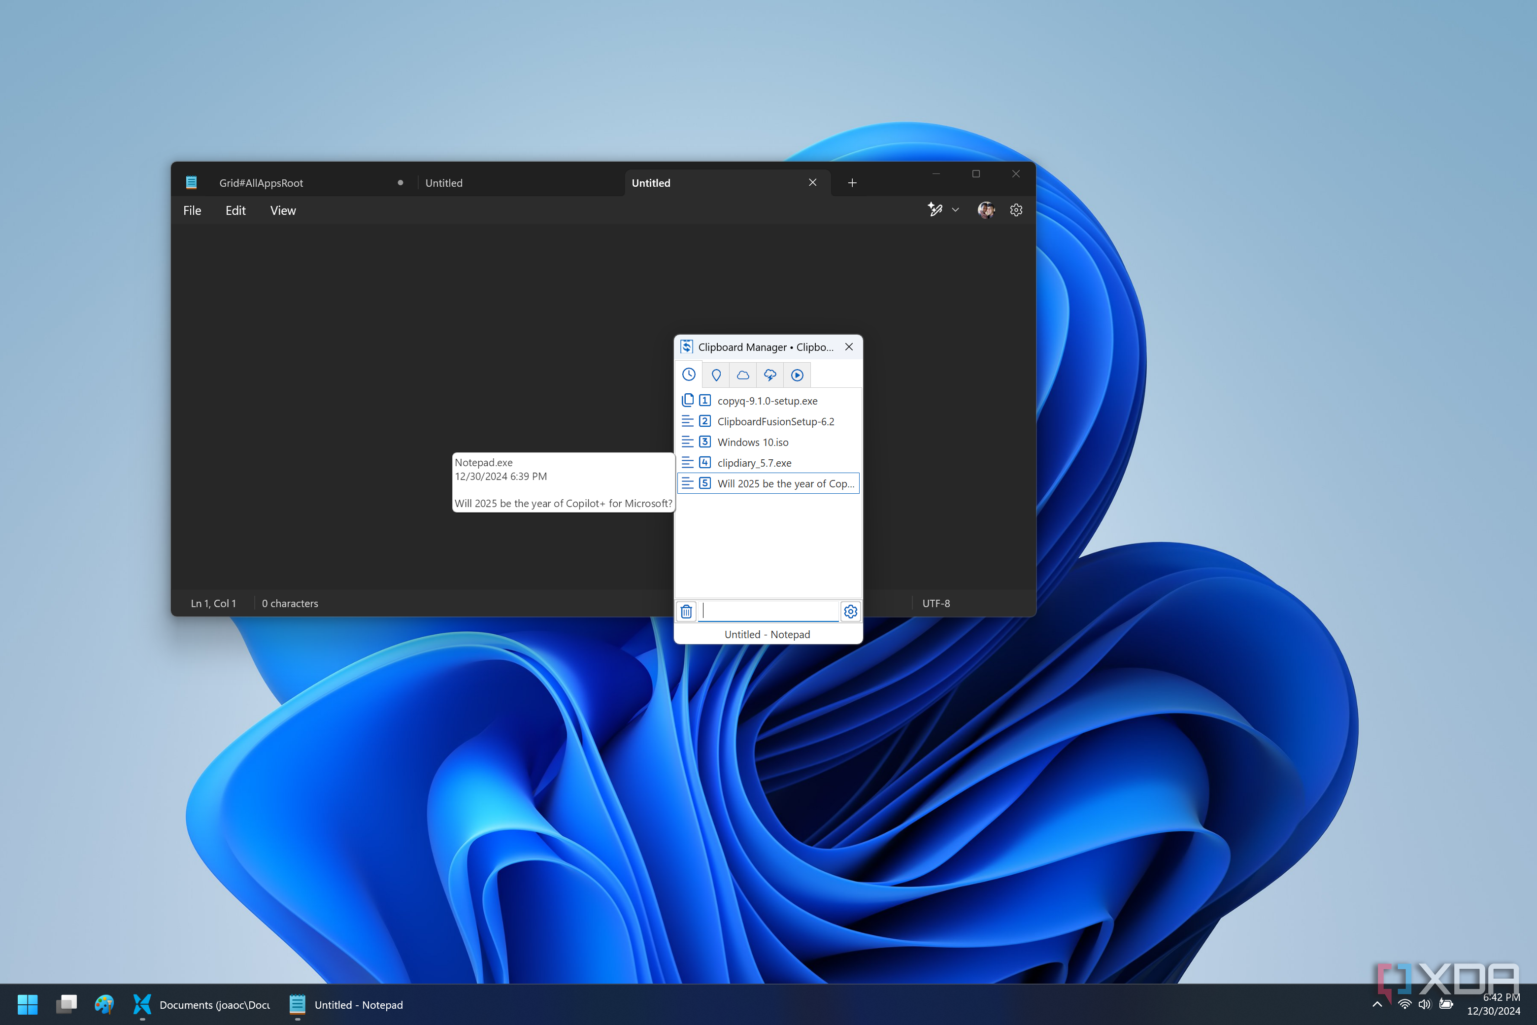
Task: Open the Notepad settings gear
Action: coord(1015,210)
